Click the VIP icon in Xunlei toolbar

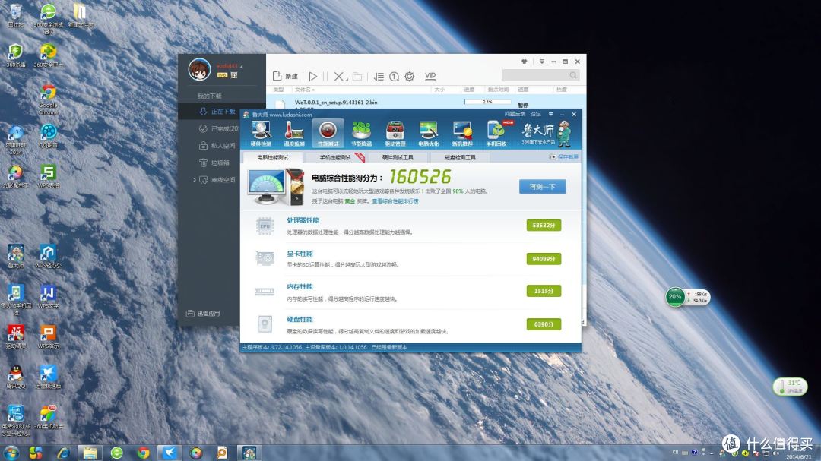pos(430,77)
